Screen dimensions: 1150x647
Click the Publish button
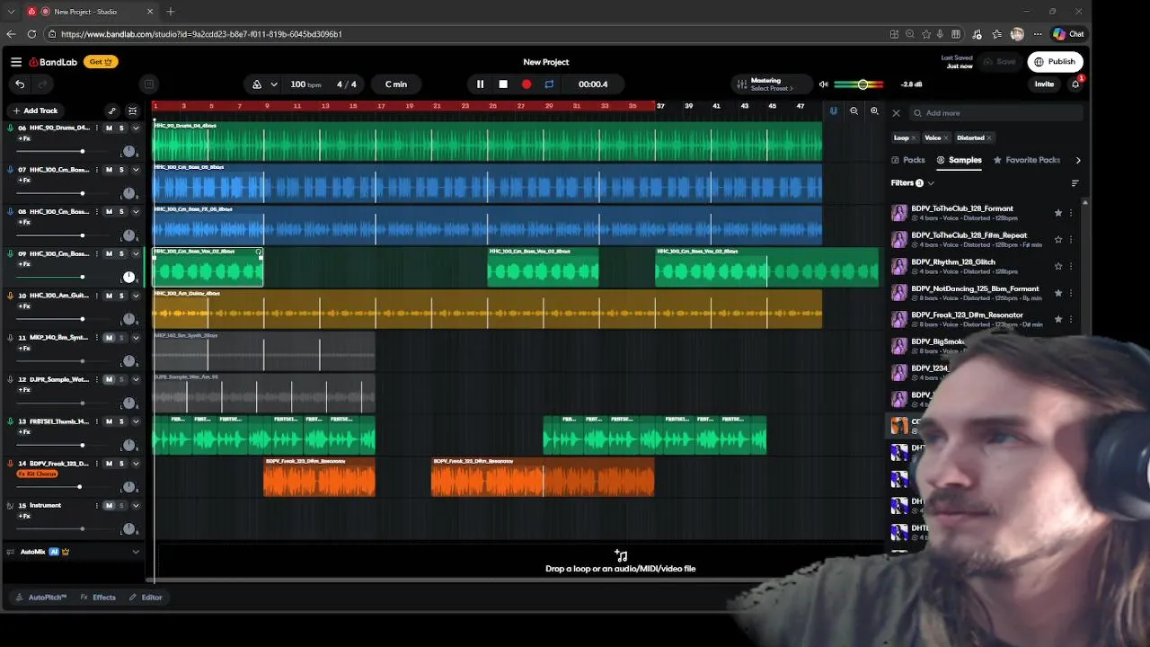[x=1055, y=62]
